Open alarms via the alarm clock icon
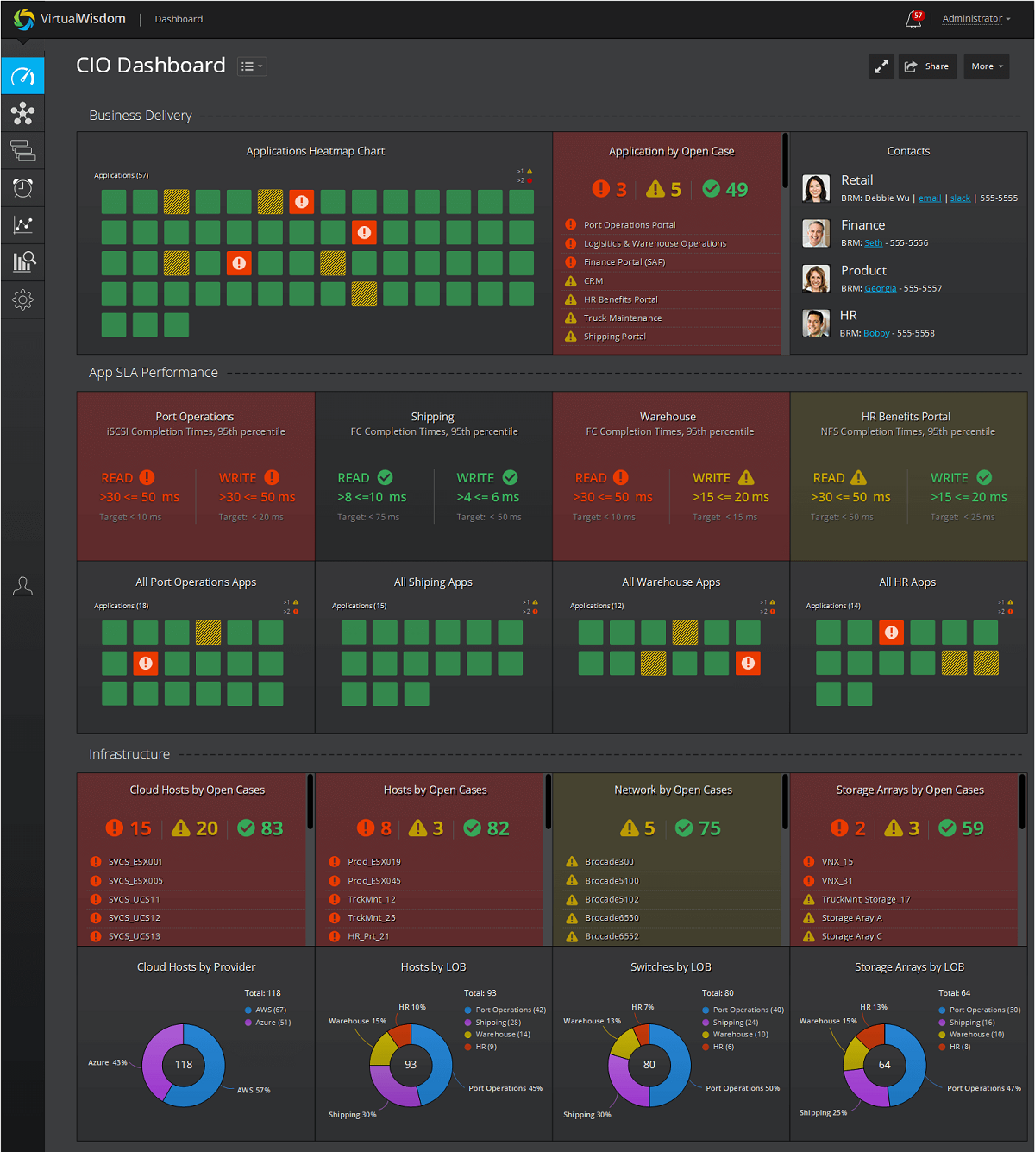Image resolution: width=1035 pixels, height=1152 pixels. point(22,187)
